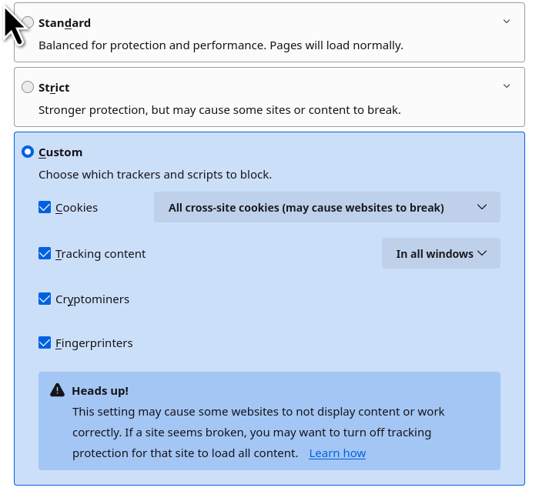The height and width of the screenshot is (501, 559).
Task: Click the Heads up! warning title
Action: tap(100, 390)
